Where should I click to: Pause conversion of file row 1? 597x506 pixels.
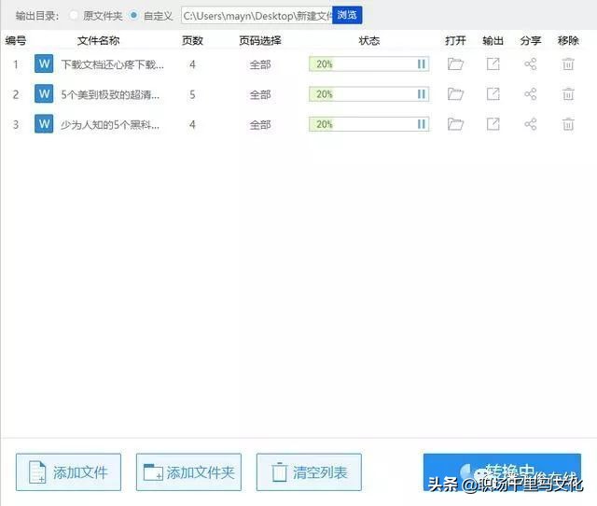pyautogui.click(x=421, y=64)
